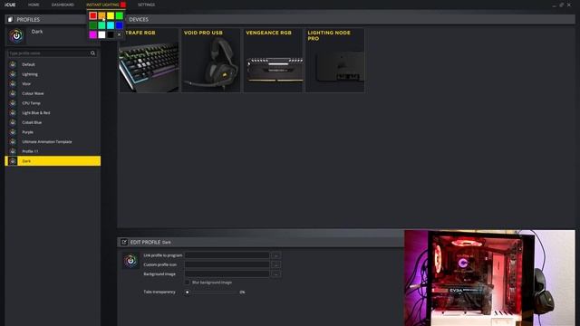The width and height of the screenshot is (580, 326).
Task: Pick the blue lighting swatch
Action: [119, 25]
